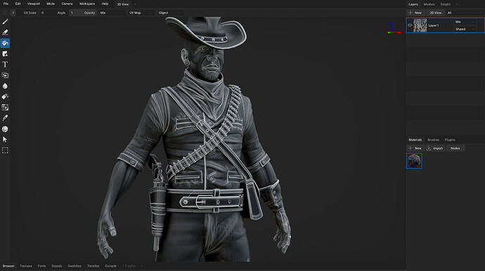Viewport: 485px width, 271px height.
Task: Open the fill blend mode Mix dropdown
Action: (111, 13)
